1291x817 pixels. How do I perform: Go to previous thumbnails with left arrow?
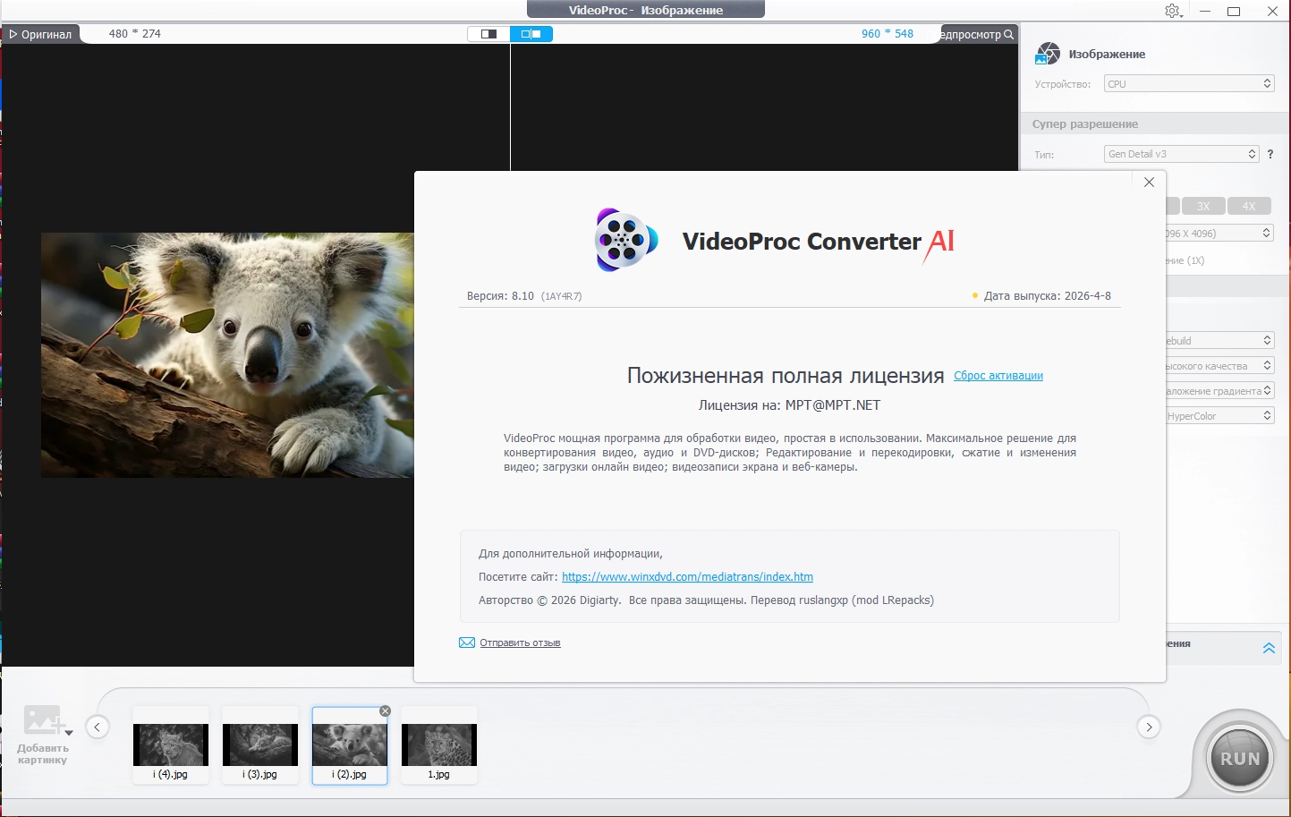coord(98,727)
